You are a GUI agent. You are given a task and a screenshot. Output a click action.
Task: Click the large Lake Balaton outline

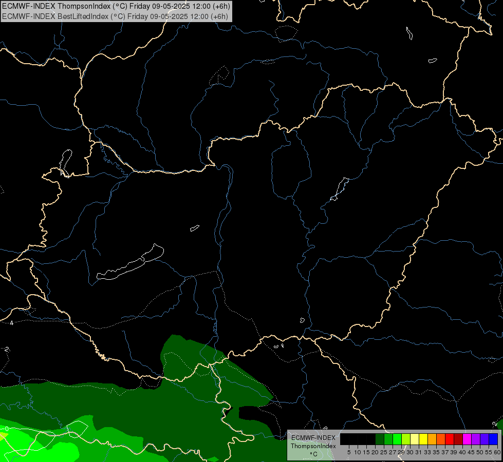click(x=130, y=262)
